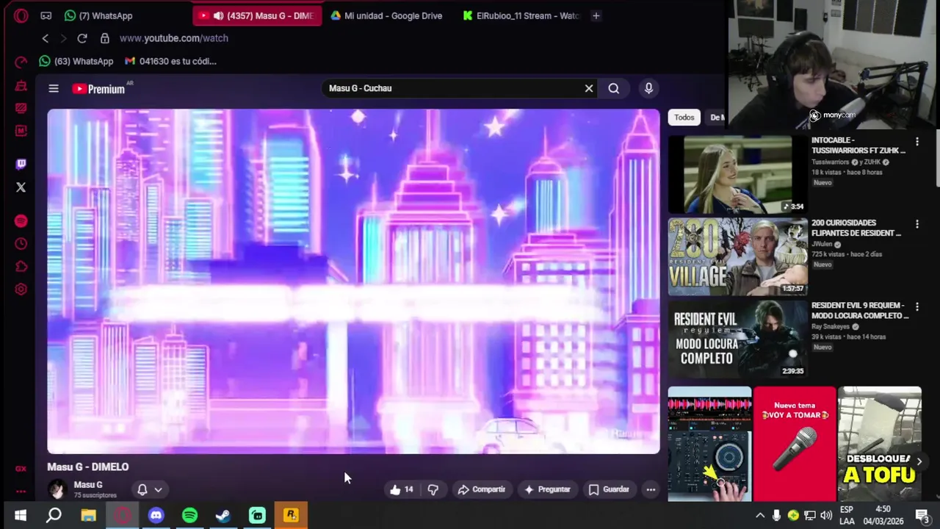Open Gmail 041630 es tu códi... bookmark
Viewport: 940px width, 529px height.
coord(170,61)
